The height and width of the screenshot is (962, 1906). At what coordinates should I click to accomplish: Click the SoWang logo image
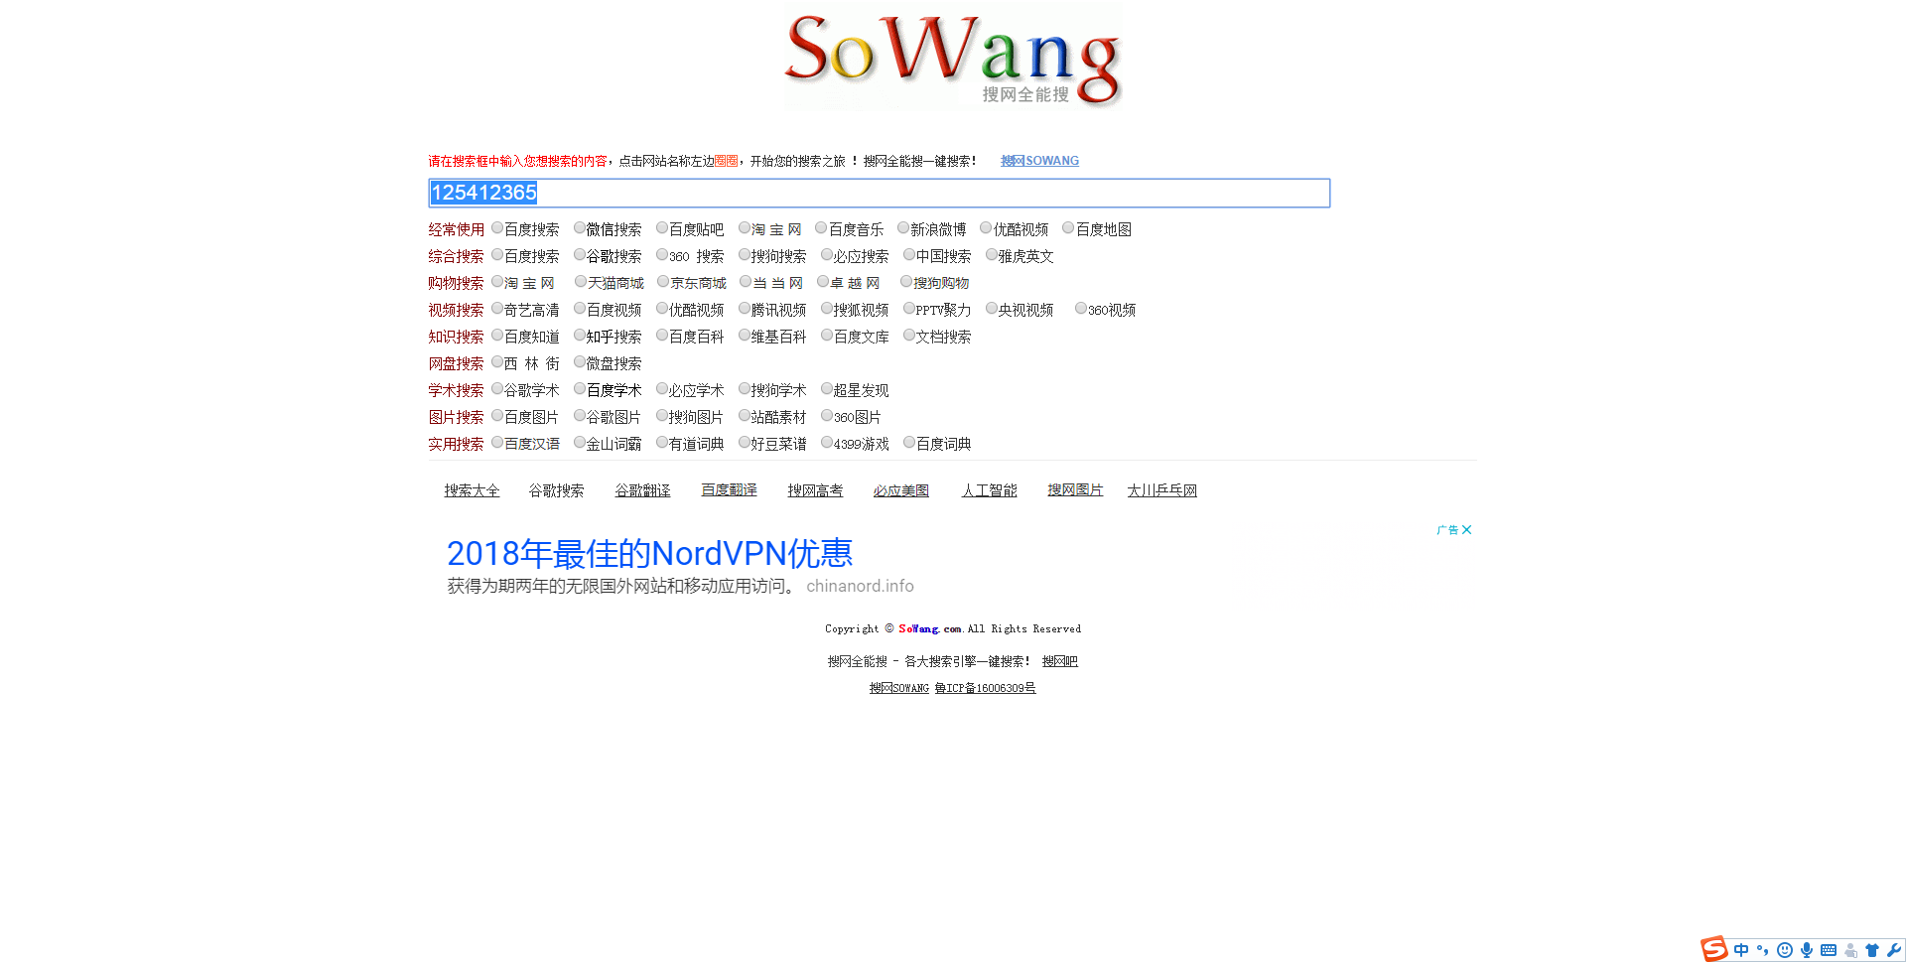[x=953, y=56]
